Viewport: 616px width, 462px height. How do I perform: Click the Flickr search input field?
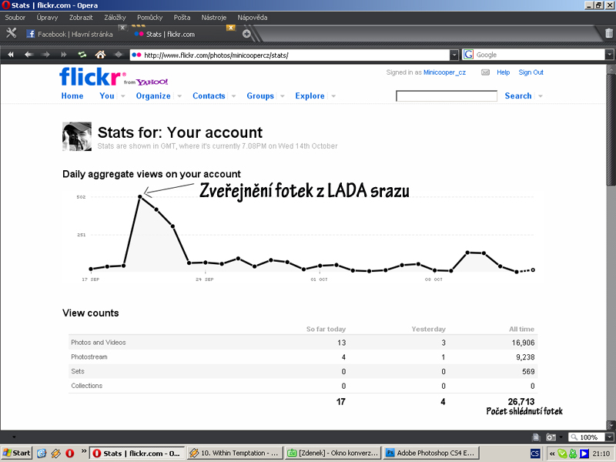446,96
